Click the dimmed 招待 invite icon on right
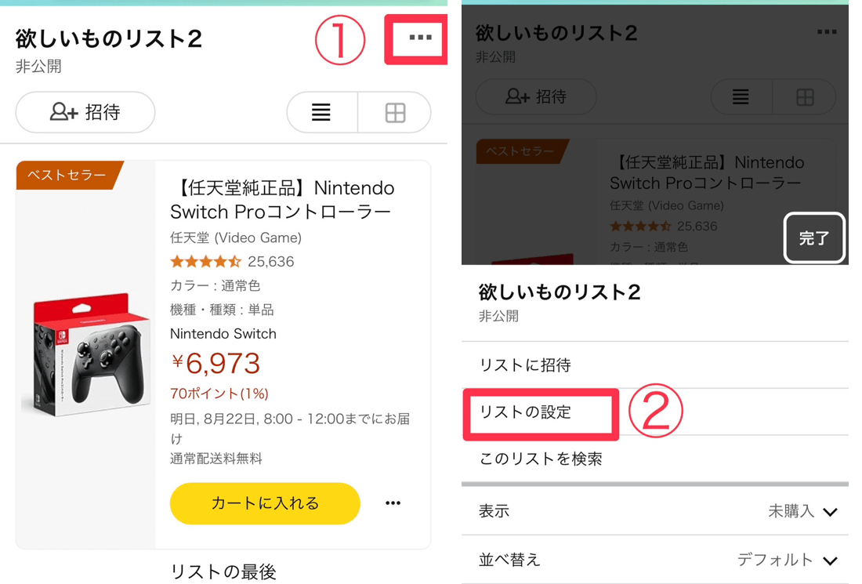The width and height of the screenshot is (862, 584). point(537,97)
